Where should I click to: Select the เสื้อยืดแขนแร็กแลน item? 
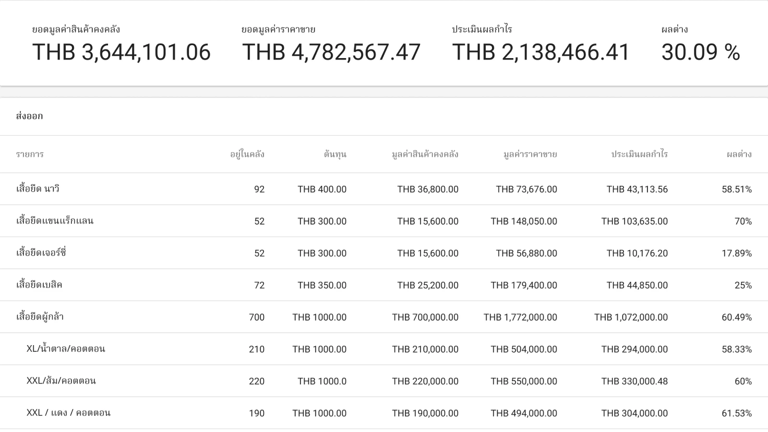click(55, 221)
